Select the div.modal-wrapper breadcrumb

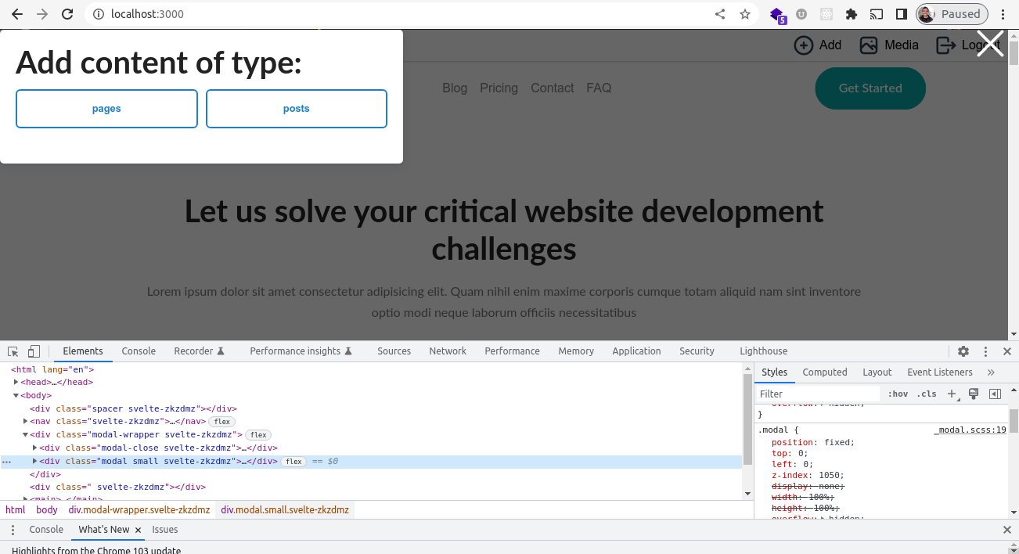pyautogui.click(x=139, y=509)
